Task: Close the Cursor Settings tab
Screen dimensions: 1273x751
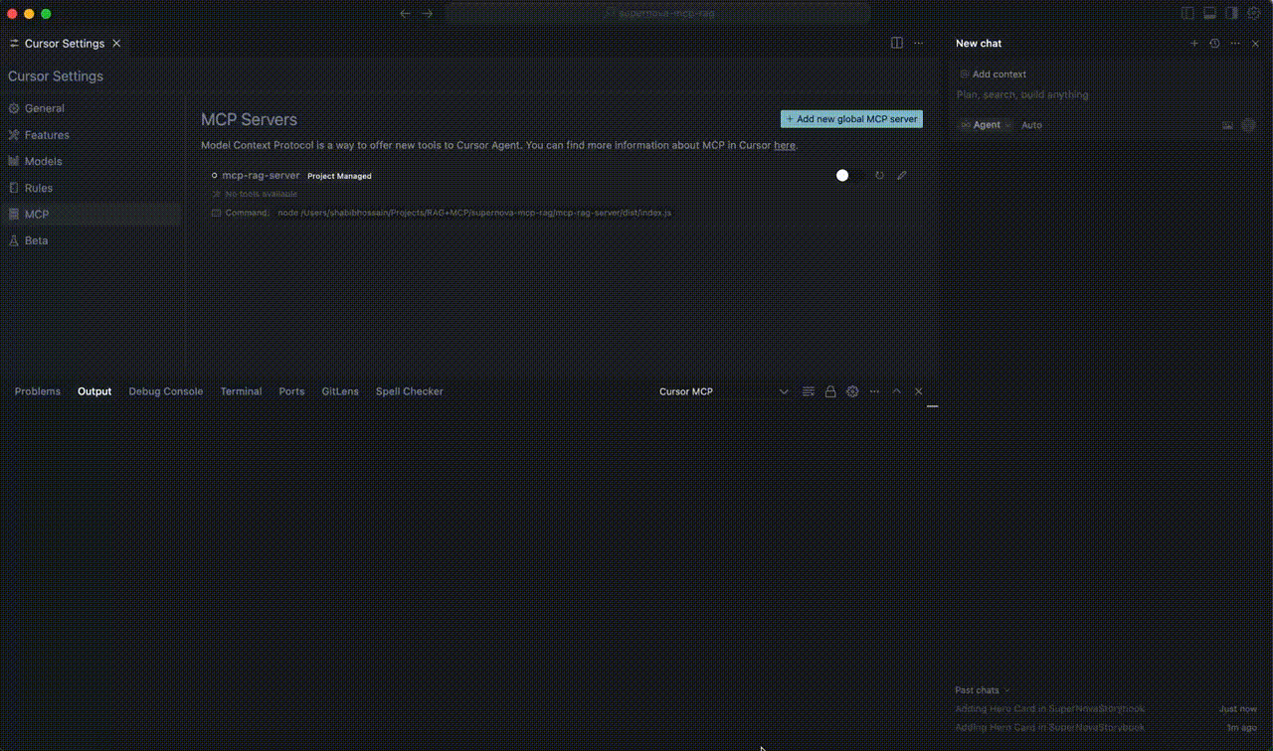Action: 116,44
